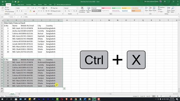The image size is (180, 101).
Task: Toggle Italic formatting
Action: coord(19,11)
